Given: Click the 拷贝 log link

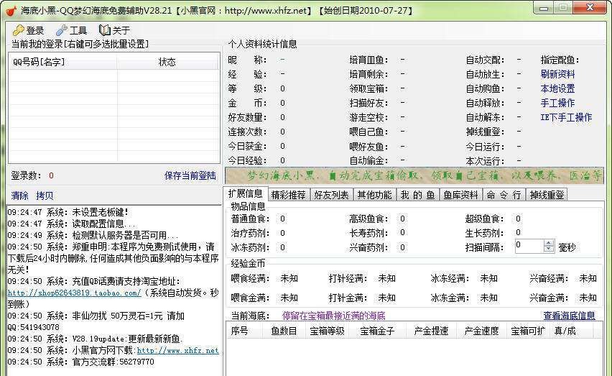Looking at the screenshot, I should (x=45, y=196).
